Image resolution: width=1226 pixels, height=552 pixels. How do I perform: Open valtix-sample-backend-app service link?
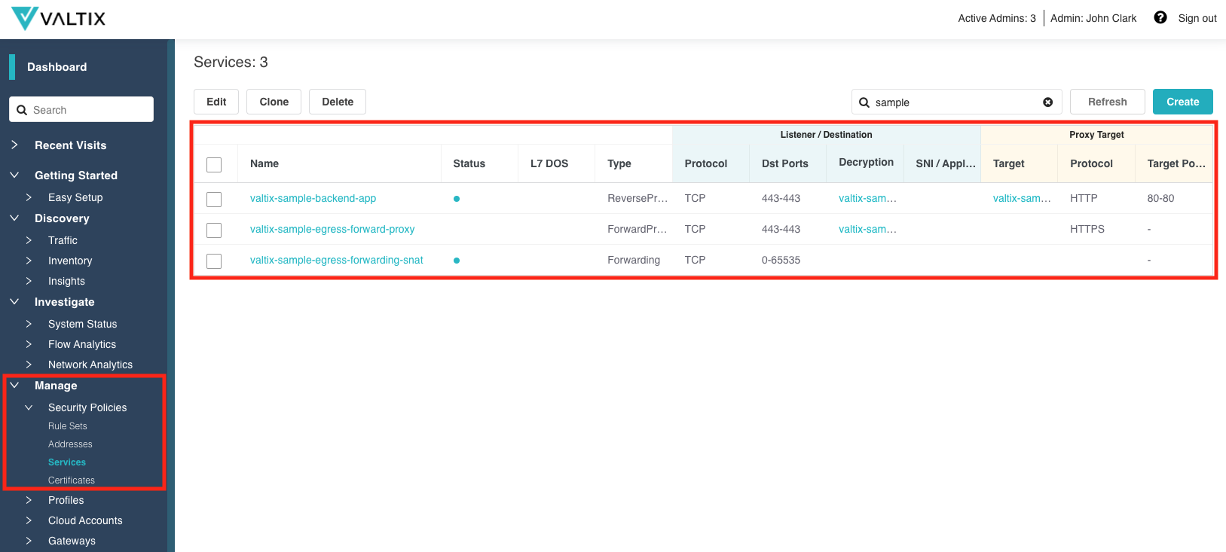(x=313, y=199)
